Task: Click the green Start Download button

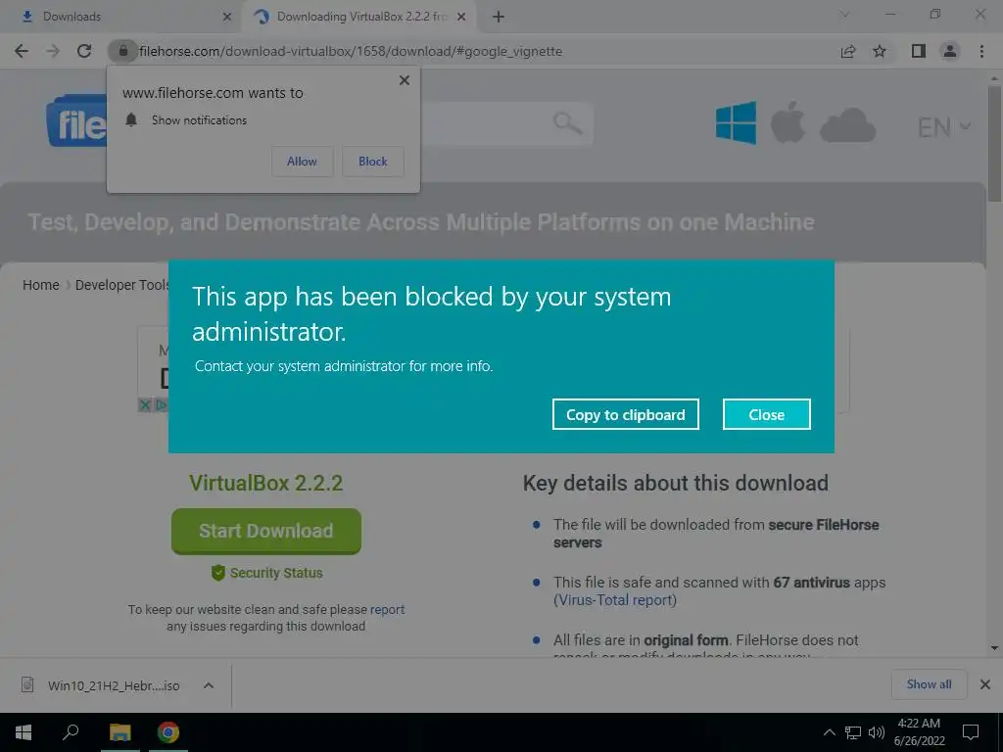Action: [x=266, y=531]
